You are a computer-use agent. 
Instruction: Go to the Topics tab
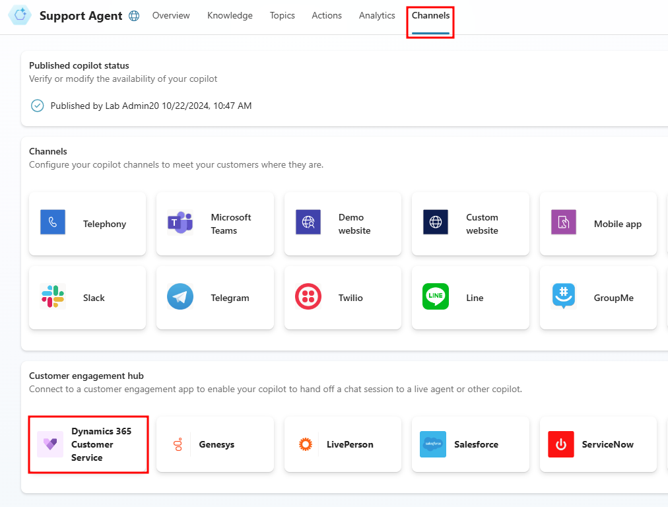tap(282, 15)
